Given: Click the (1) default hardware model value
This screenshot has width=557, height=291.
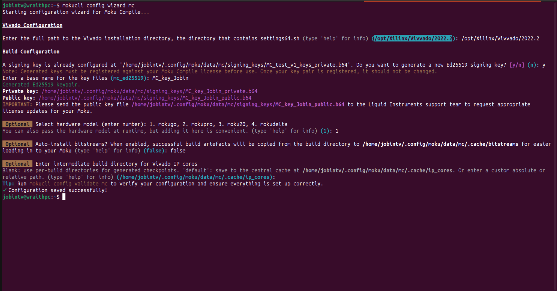Looking at the screenshot, I should pos(325,130).
